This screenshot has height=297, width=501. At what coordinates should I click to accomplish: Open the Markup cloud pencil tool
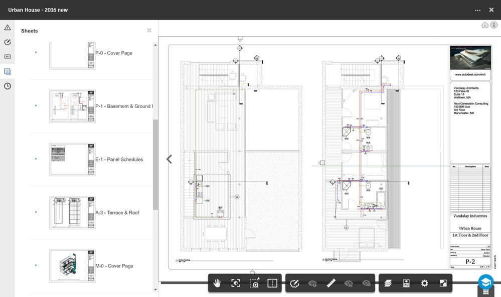(294, 283)
